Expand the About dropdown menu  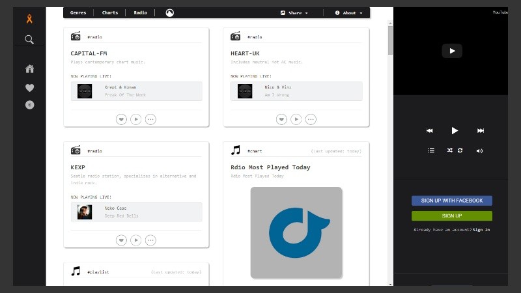pyautogui.click(x=348, y=12)
